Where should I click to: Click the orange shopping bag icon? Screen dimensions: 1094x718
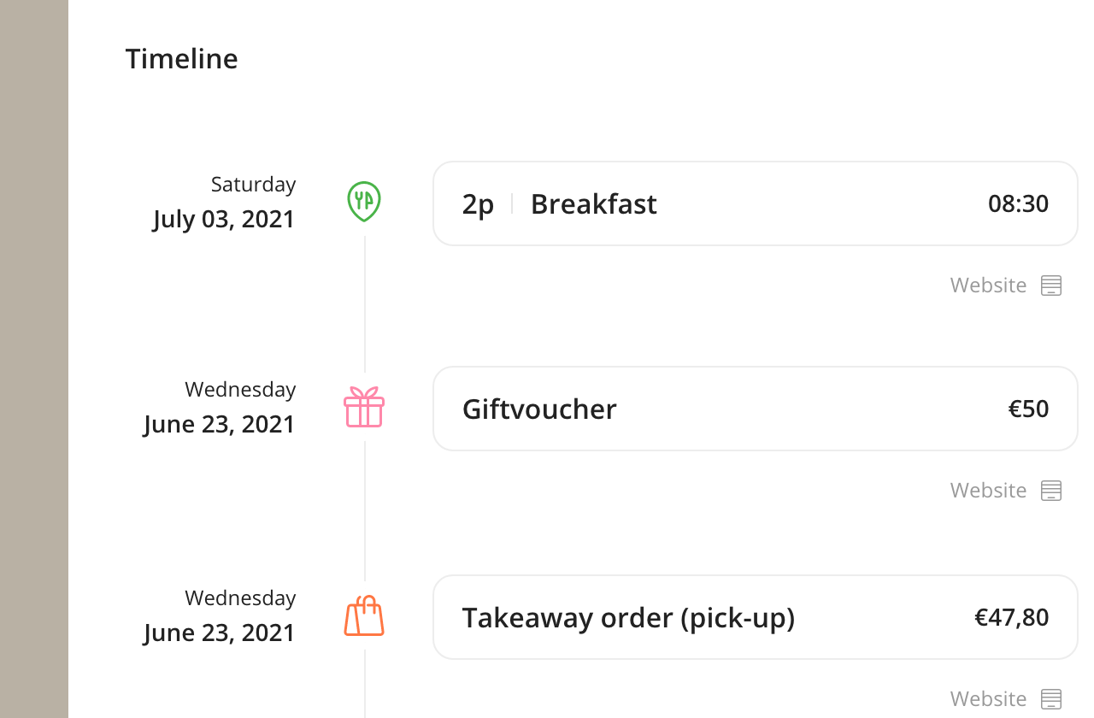click(364, 615)
